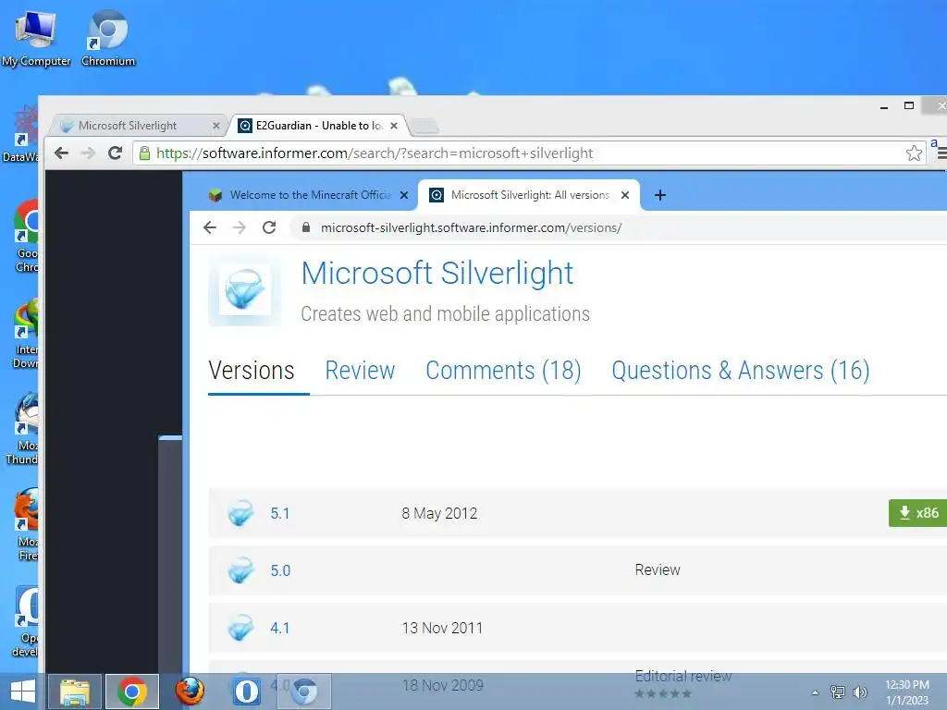Close the Silverlight All versions tab

coord(625,195)
